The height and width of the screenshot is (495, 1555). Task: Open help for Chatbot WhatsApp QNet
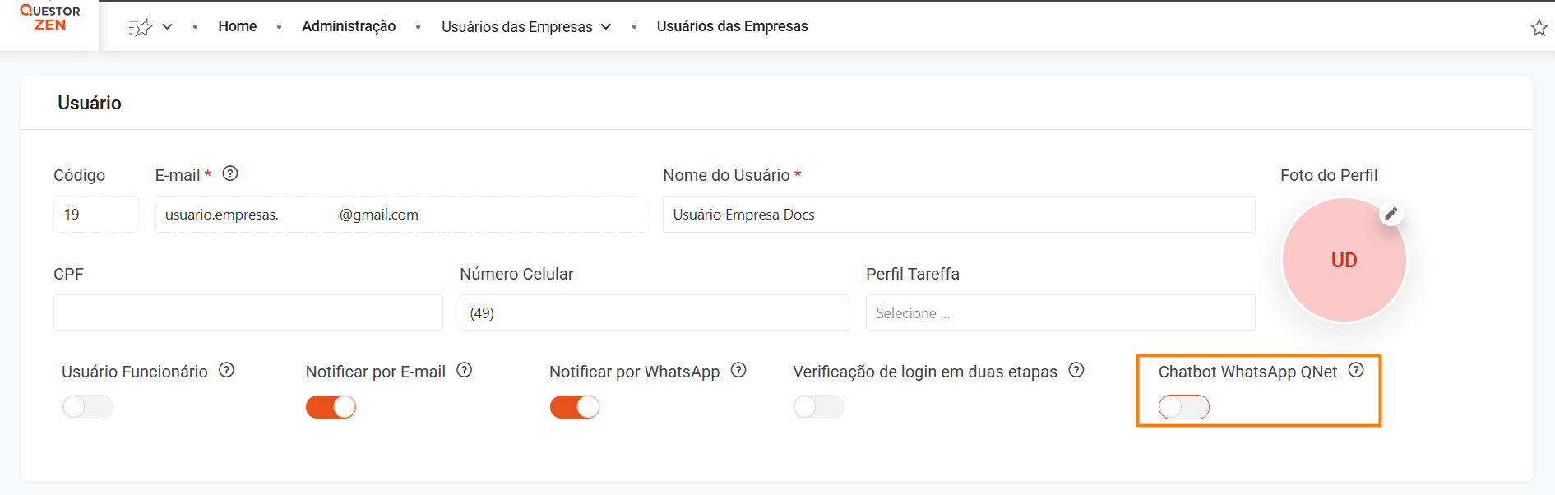point(1356,370)
